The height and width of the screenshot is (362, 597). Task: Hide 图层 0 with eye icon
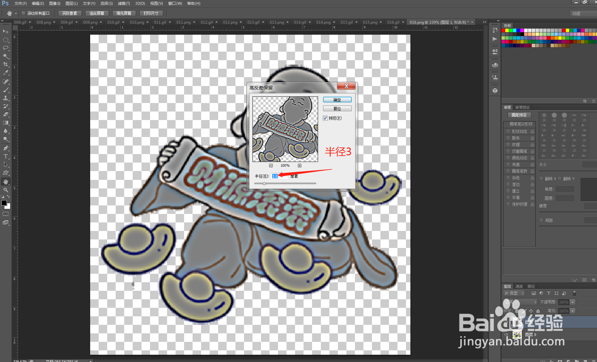point(506,335)
